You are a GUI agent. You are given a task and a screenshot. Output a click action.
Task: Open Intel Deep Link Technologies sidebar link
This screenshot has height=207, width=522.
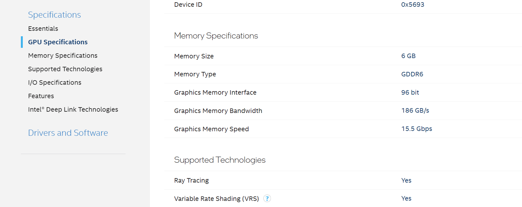(73, 109)
